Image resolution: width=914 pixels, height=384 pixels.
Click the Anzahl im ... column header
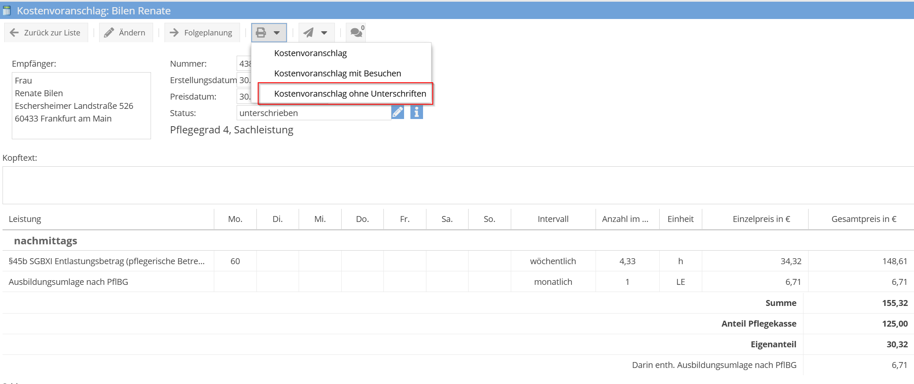[x=627, y=219]
